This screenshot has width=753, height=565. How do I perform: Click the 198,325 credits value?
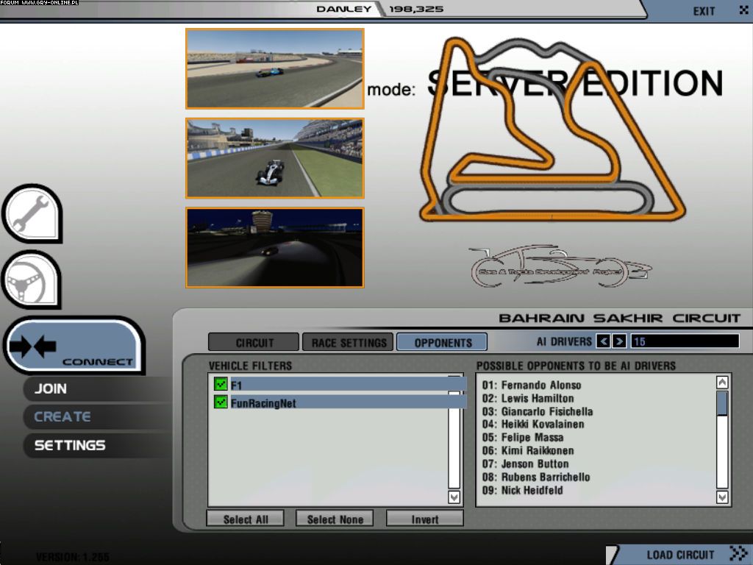tap(416, 9)
